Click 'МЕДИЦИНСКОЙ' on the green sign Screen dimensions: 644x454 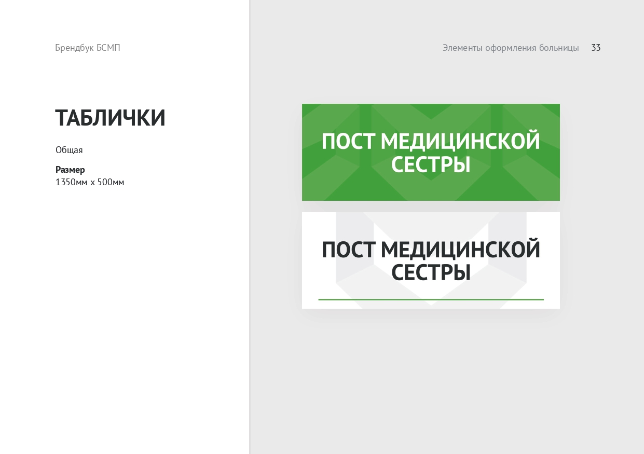(463, 142)
